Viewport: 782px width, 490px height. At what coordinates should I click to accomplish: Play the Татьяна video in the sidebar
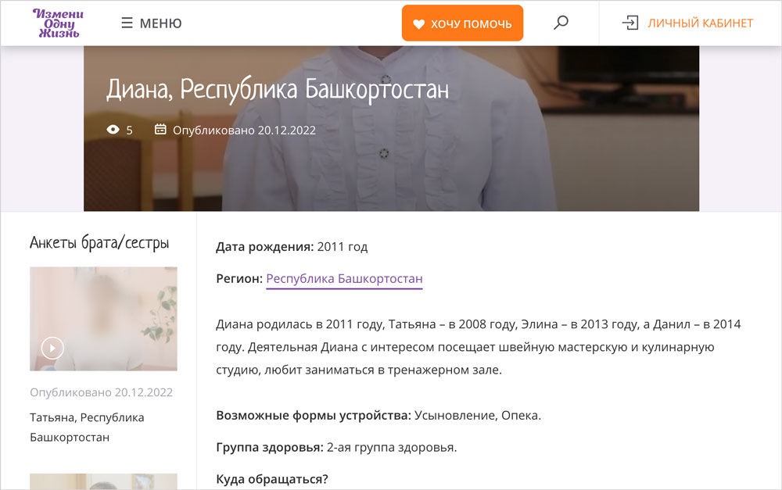tap(52, 348)
